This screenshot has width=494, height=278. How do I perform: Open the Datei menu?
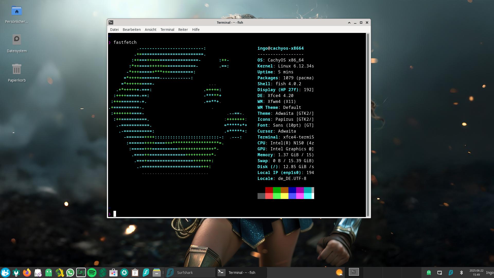[x=114, y=30]
